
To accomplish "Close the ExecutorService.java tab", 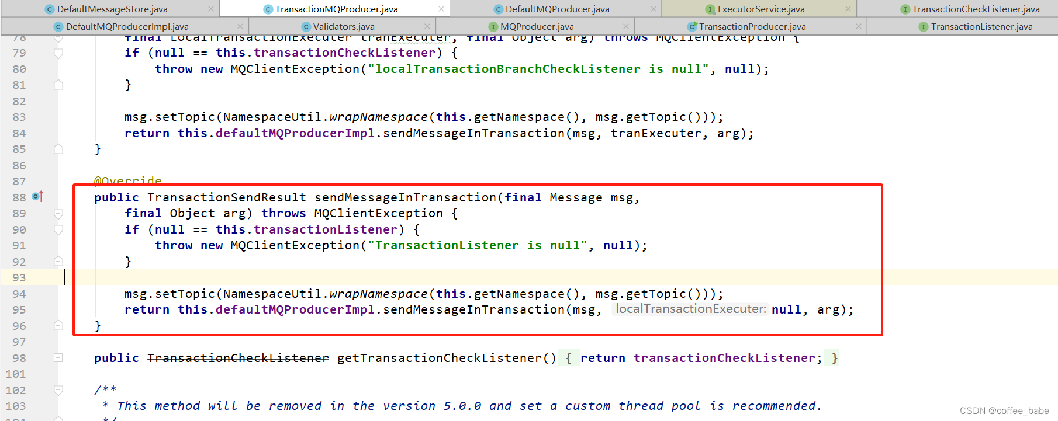I will coord(848,9).
